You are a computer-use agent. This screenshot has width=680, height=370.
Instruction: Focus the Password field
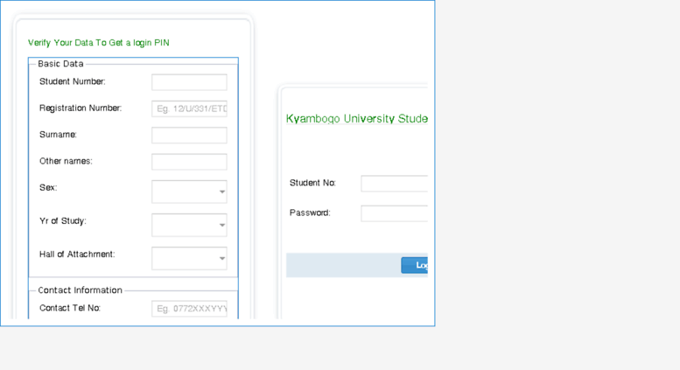[x=394, y=213]
